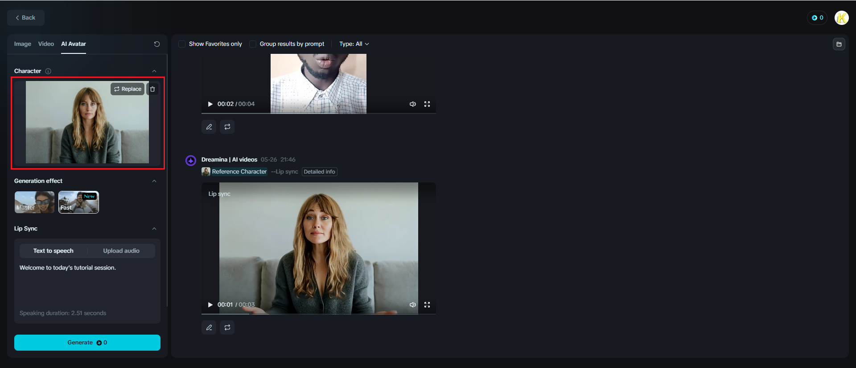Image resolution: width=856 pixels, height=368 pixels.
Task: Enter fullscreen on the Lip sync 00:03 video
Action: (x=427, y=305)
